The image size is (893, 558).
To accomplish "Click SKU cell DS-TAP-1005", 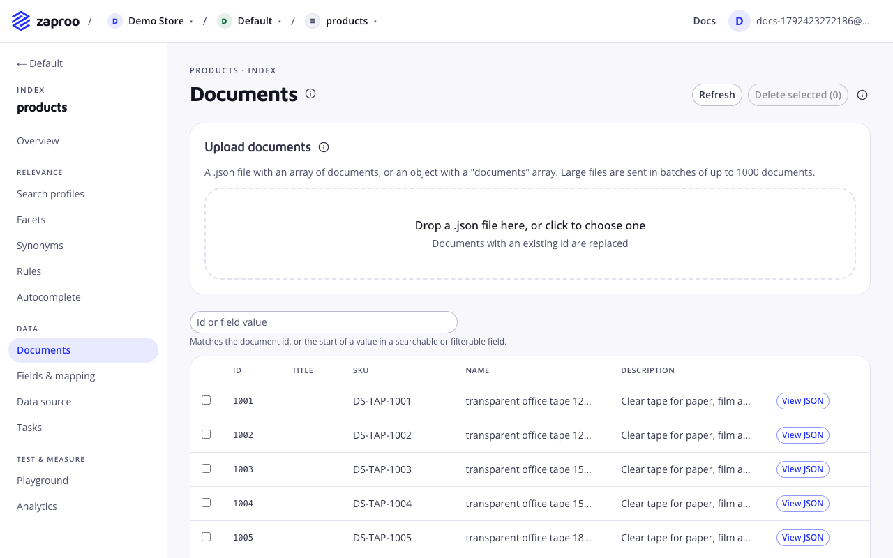I will (x=382, y=538).
